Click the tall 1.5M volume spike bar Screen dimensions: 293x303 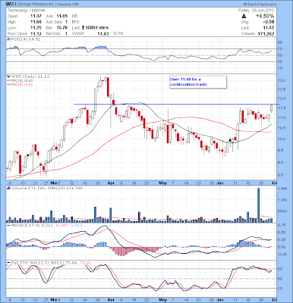click(x=258, y=205)
